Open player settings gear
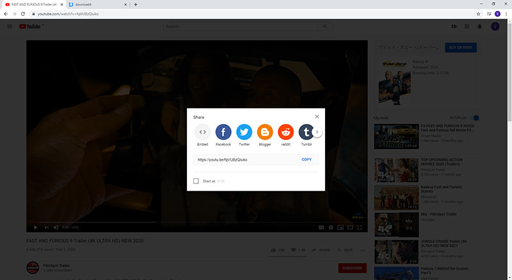Viewport: 512px width, 280px height. (331, 228)
